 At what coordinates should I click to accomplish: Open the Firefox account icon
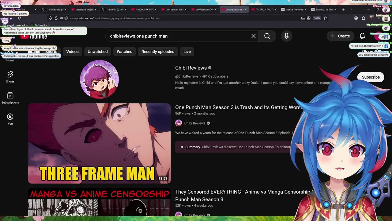point(356,18)
